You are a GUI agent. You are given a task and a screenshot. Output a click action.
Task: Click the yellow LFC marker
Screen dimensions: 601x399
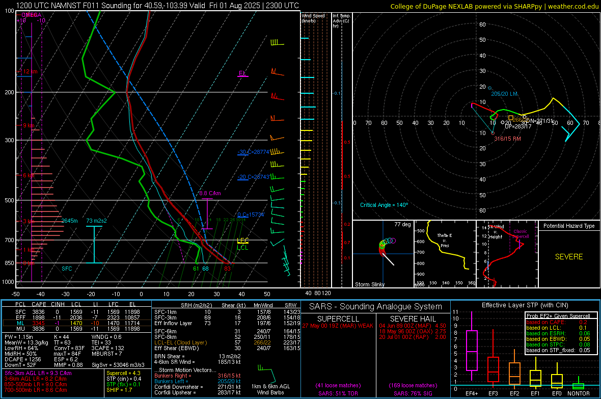242,241
